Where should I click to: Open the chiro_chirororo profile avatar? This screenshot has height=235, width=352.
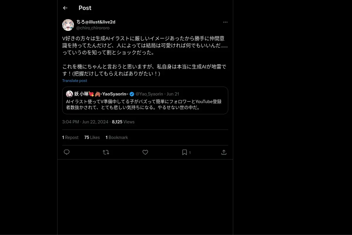68,25
